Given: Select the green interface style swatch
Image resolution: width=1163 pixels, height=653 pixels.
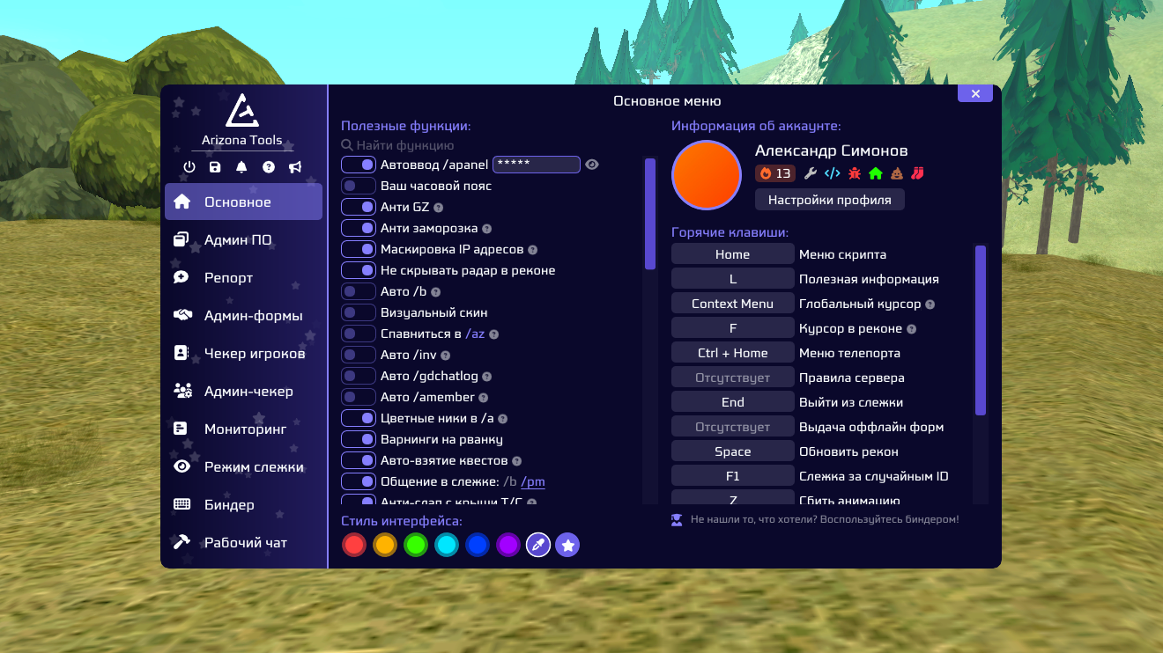Looking at the screenshot, I should [x=415, y=546].
